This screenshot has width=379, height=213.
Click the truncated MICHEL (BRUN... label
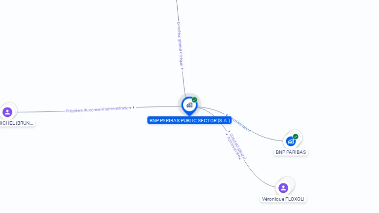pos(16,123)
